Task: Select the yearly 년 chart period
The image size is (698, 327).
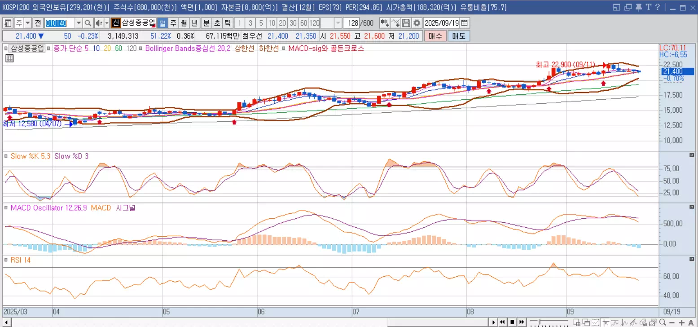Action: [195, 23]
